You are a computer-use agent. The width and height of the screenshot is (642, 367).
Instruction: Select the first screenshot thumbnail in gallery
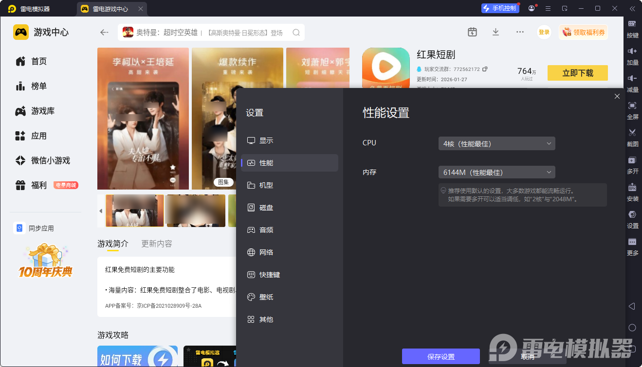[x=135, y=210]
